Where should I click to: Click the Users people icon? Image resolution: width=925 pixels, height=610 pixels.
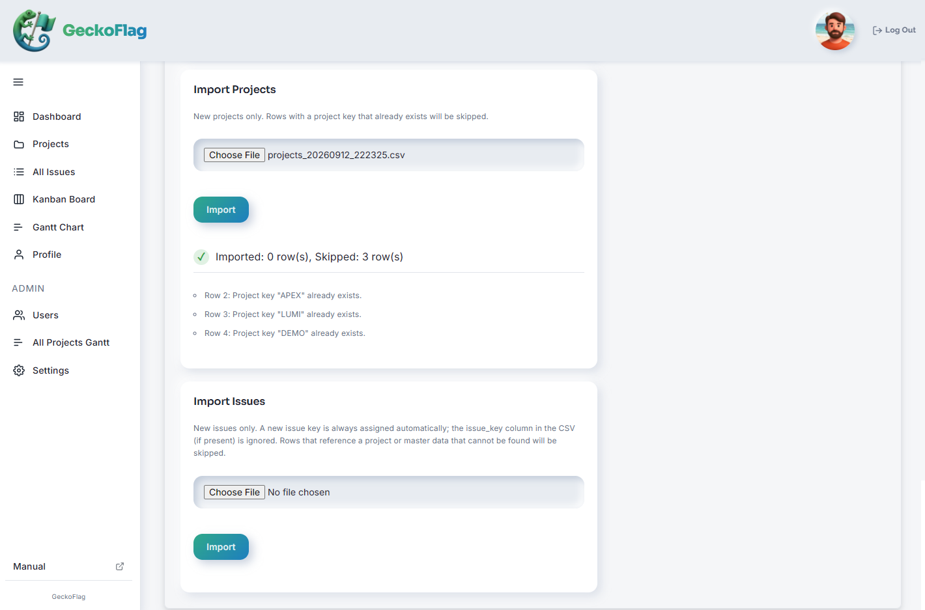tap(19, 315)
